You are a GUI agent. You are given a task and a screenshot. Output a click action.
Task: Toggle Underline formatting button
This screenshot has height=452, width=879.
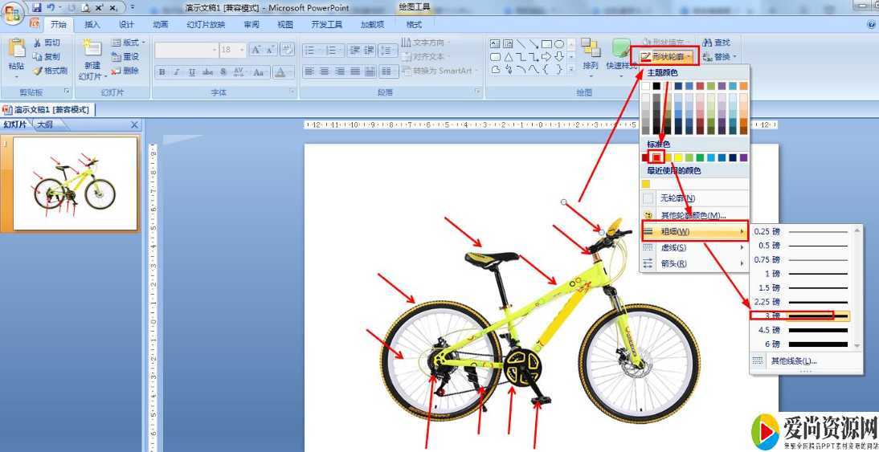191,72
